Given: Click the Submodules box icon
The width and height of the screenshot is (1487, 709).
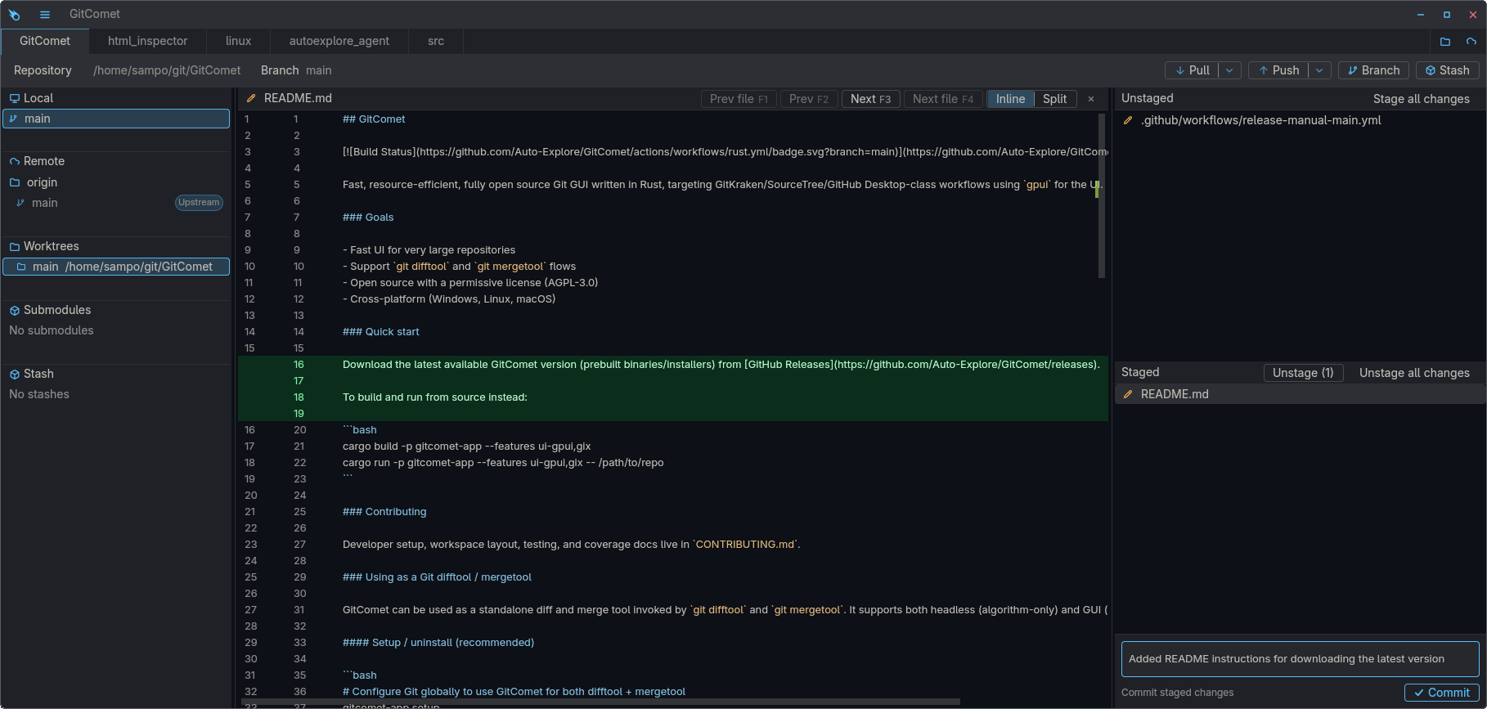Looking at the screenshot, I should [x=15, y=311].
